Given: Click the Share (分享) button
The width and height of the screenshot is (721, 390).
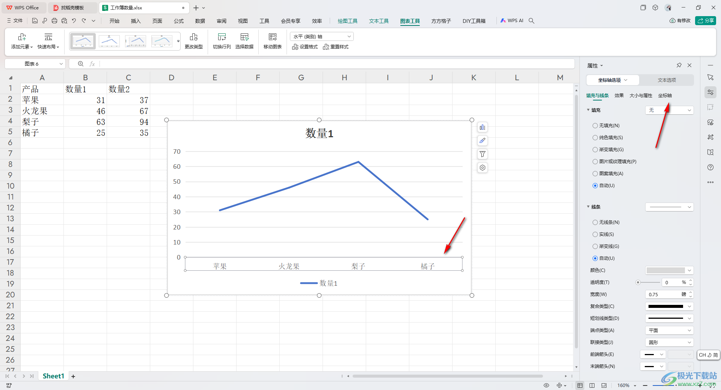Looking at the screenshot, I should (705, 21).
